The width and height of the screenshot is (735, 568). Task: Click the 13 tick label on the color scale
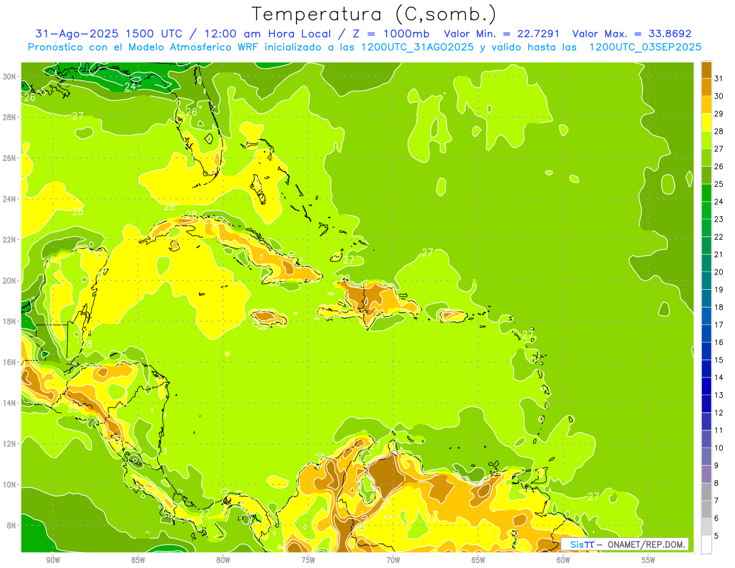719,395
